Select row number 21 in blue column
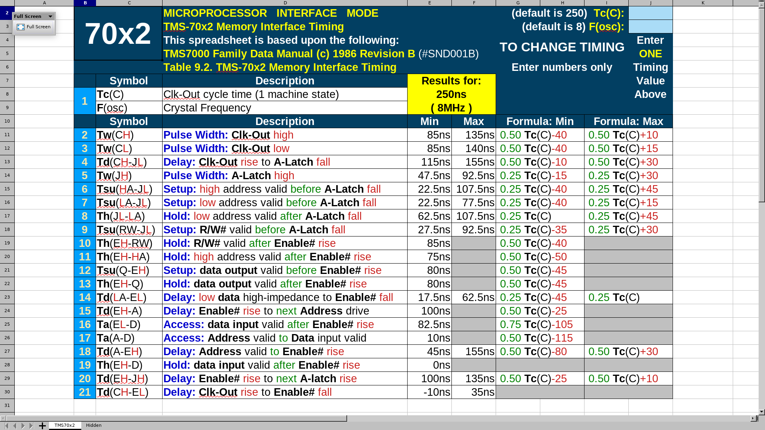This screenshot has height=430, width=765. tap(85, 392)
